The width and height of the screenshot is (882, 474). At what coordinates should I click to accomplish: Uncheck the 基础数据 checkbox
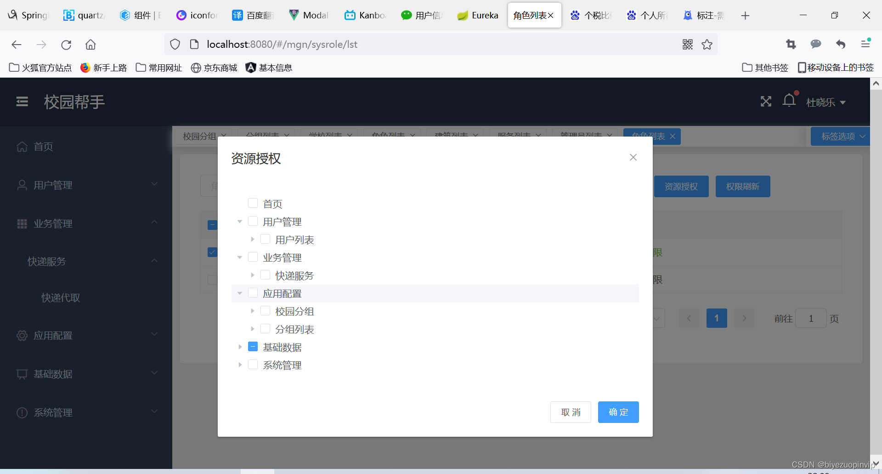tap(253, 346)
